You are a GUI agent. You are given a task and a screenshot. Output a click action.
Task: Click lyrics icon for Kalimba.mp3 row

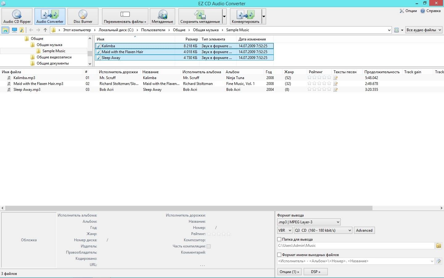335,78
